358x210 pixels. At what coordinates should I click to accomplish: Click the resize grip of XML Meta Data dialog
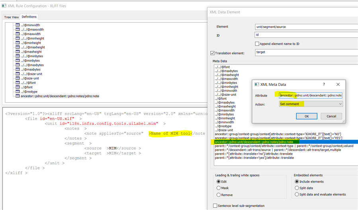tap(343, 122)
